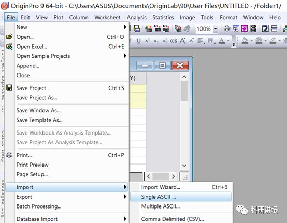Choose Batch Processing... menu entry

pos(67,206)
